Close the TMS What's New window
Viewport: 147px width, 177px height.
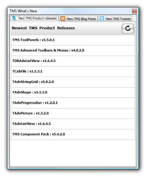134,11
